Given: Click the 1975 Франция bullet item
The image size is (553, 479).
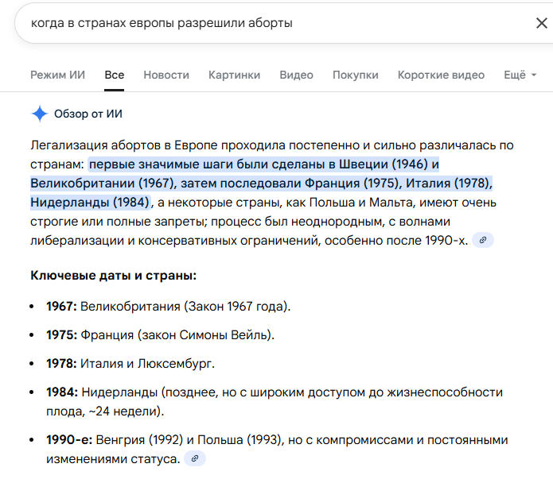Looking at the screenshot, I should click(160, 334).
